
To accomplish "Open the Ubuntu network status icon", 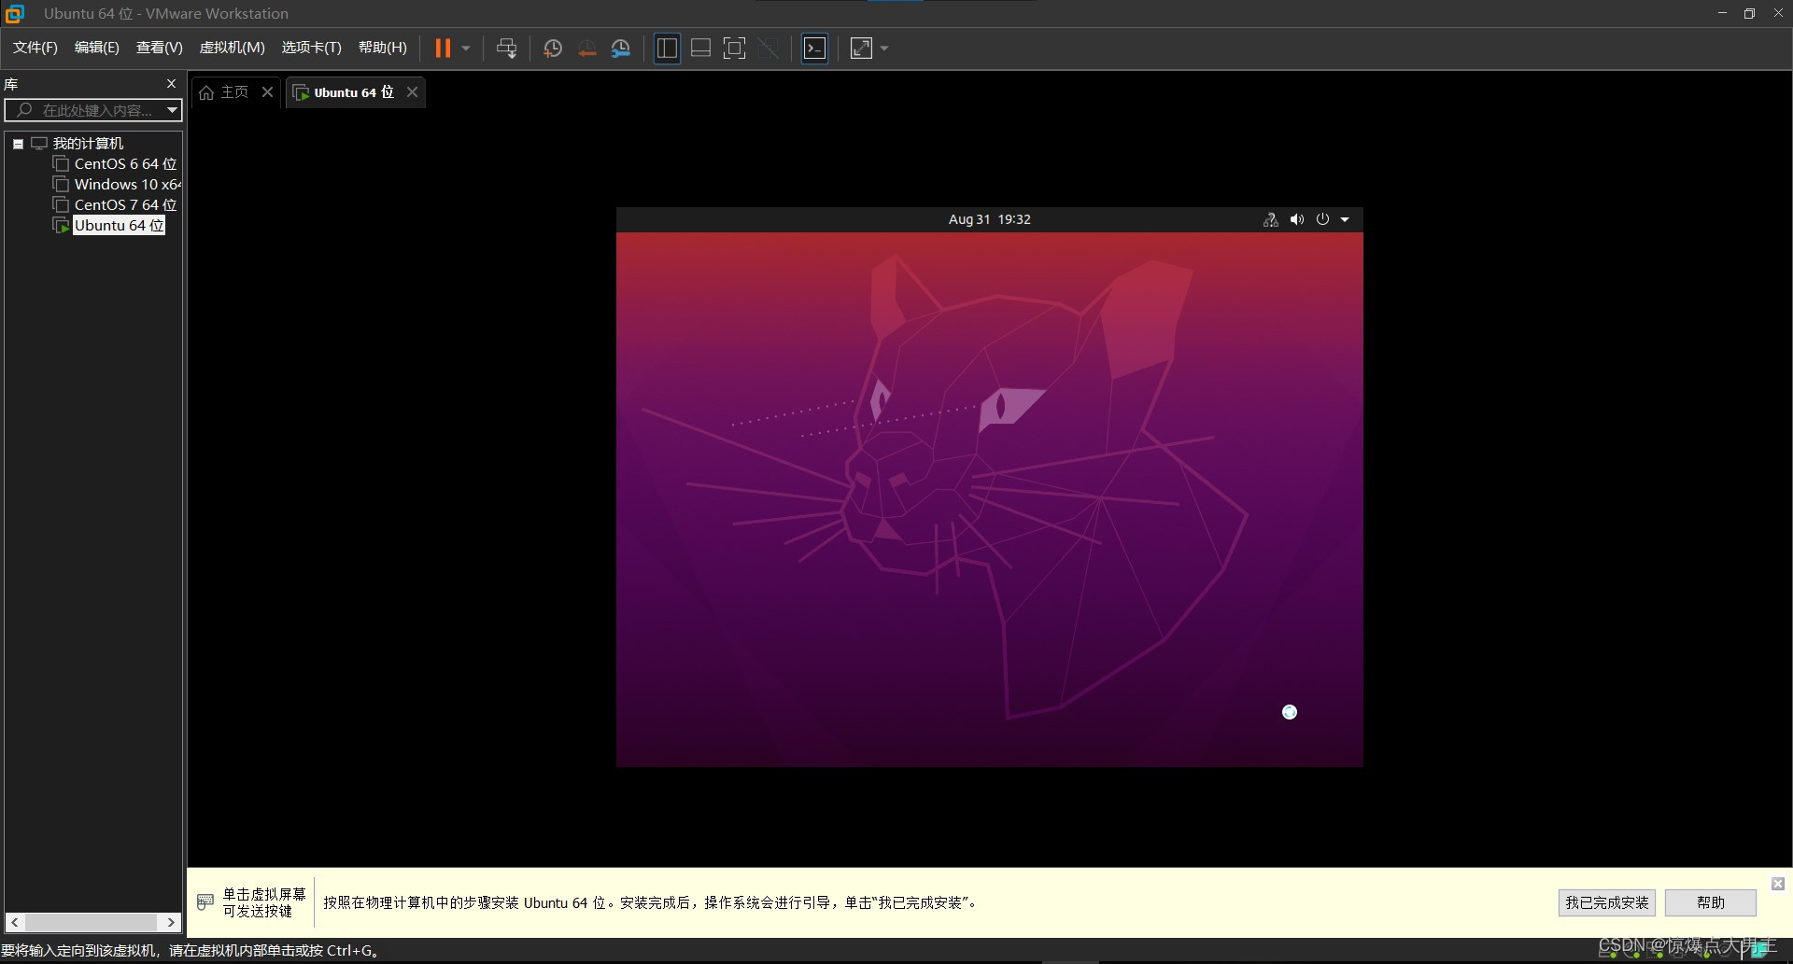I will click(1270, 219).
